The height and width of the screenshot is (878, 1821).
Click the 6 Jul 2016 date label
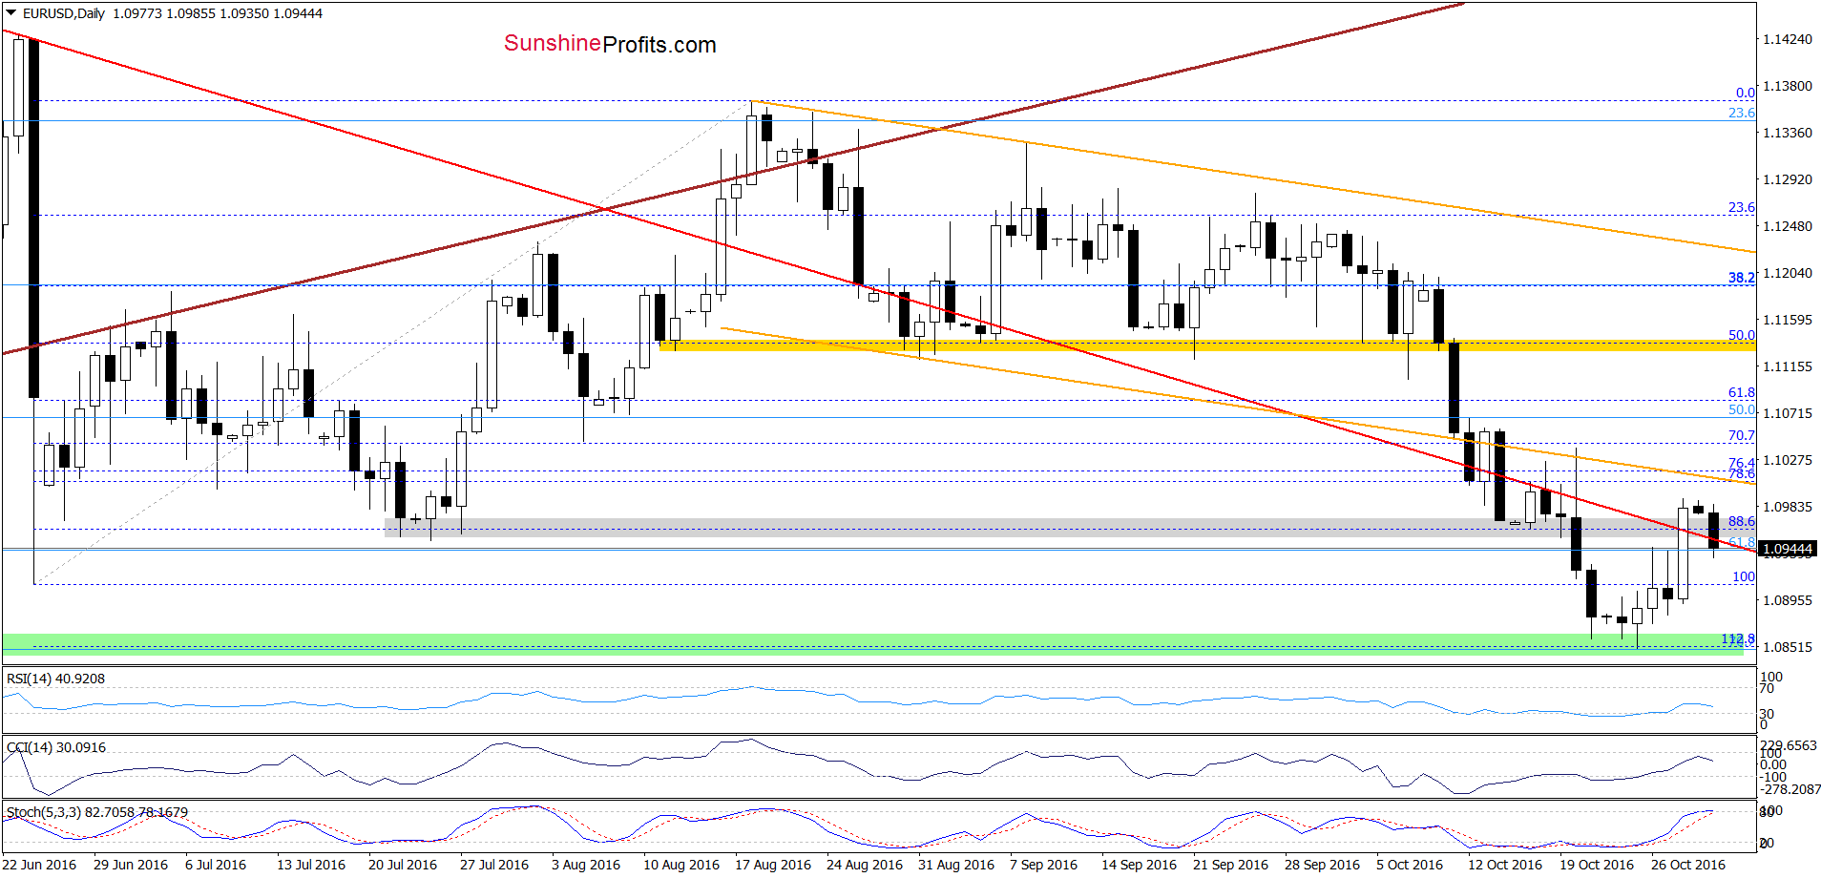pyautogui.click(x=216, y=865)
